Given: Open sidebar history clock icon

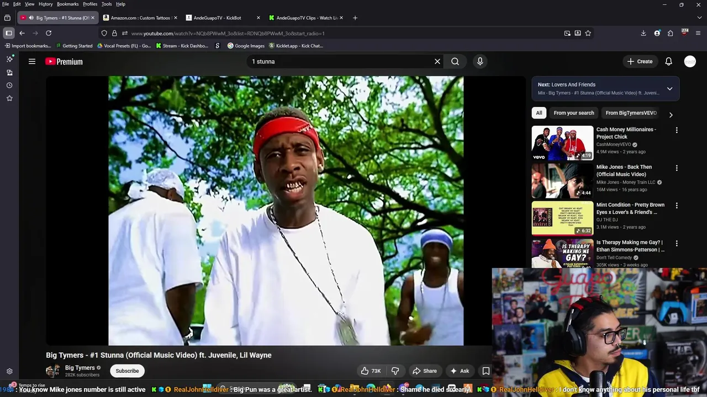Looking at the screenshot, I should [9, 85].
